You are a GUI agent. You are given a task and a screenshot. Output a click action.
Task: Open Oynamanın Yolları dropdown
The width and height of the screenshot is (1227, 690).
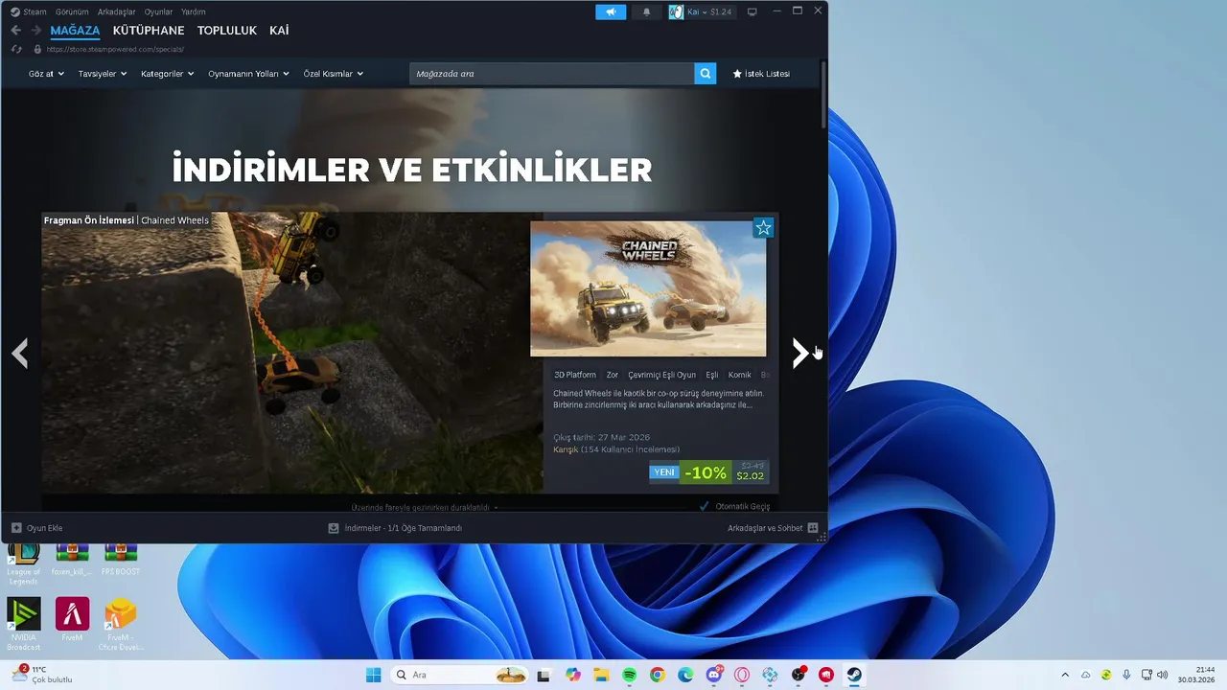coord(248,74)
